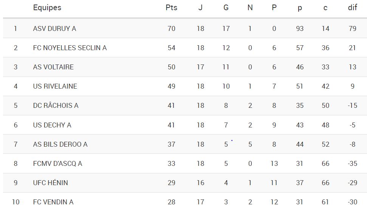This screenshot has width=367, height=213.
Task: Click the J column header
Action: (200, 8)
